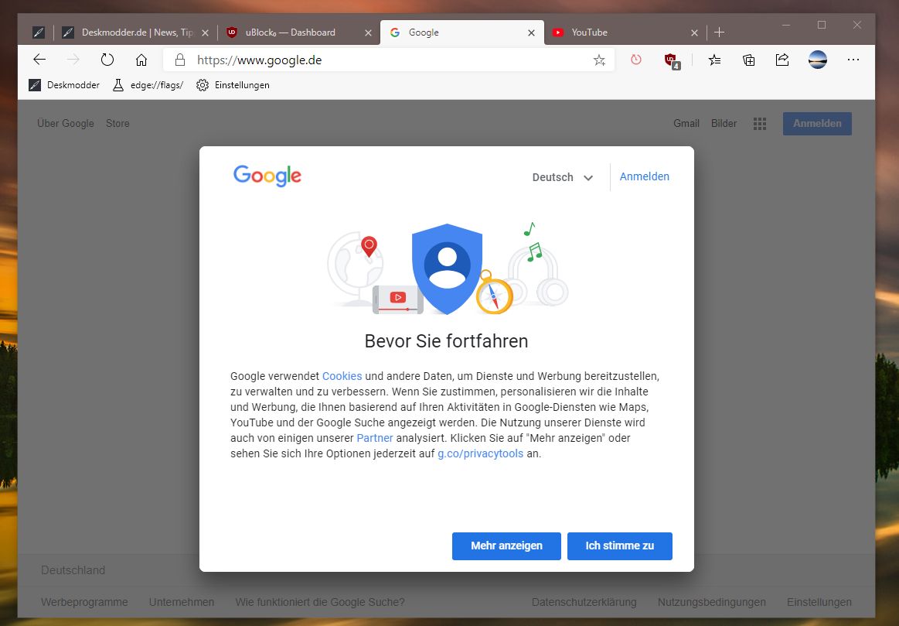Click the Bevor Sie fortfahren heading
The height and width of the screenshot is (626, 899).
(x=446, y=341)
